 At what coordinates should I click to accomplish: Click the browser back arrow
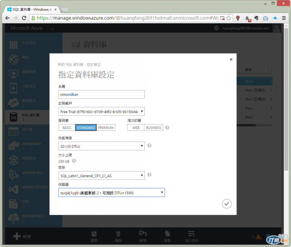[x=7, y=18]
